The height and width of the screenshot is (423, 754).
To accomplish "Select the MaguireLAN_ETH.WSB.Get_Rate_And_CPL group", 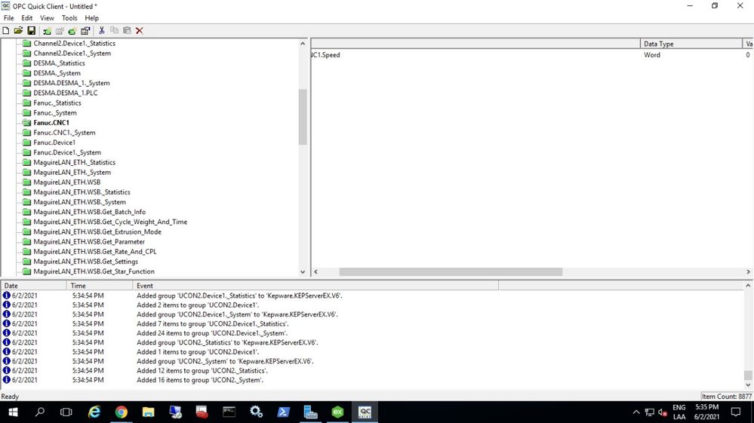I will (x=95, y=252).
